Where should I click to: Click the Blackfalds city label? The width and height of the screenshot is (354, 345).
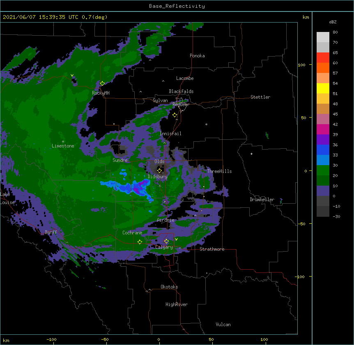pos(181,91)
